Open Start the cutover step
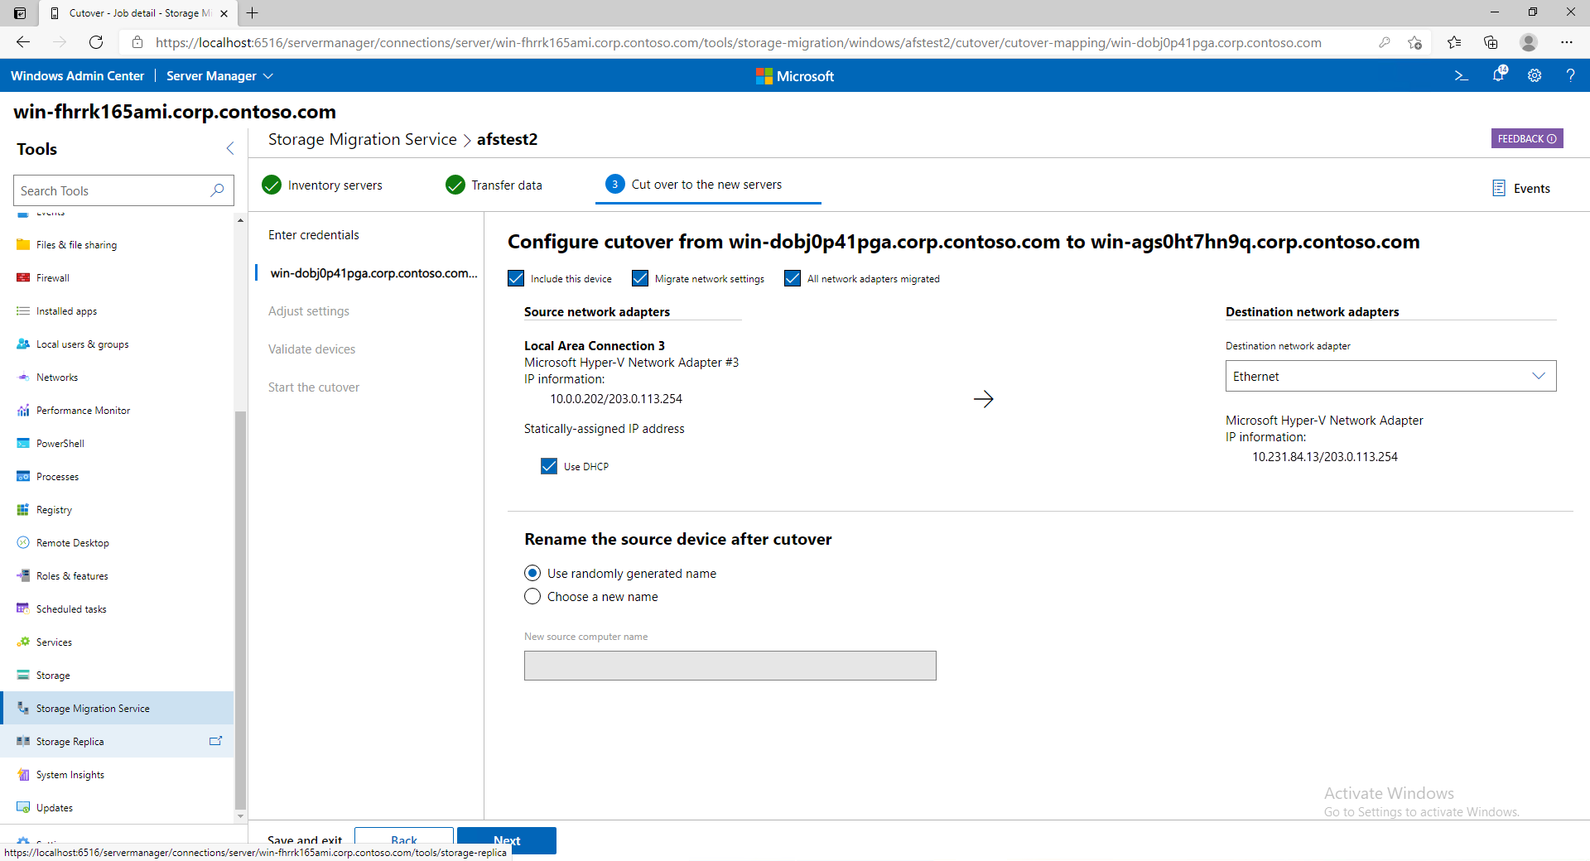This screenshot has width=1590, height=861. [x=314, y=387]
